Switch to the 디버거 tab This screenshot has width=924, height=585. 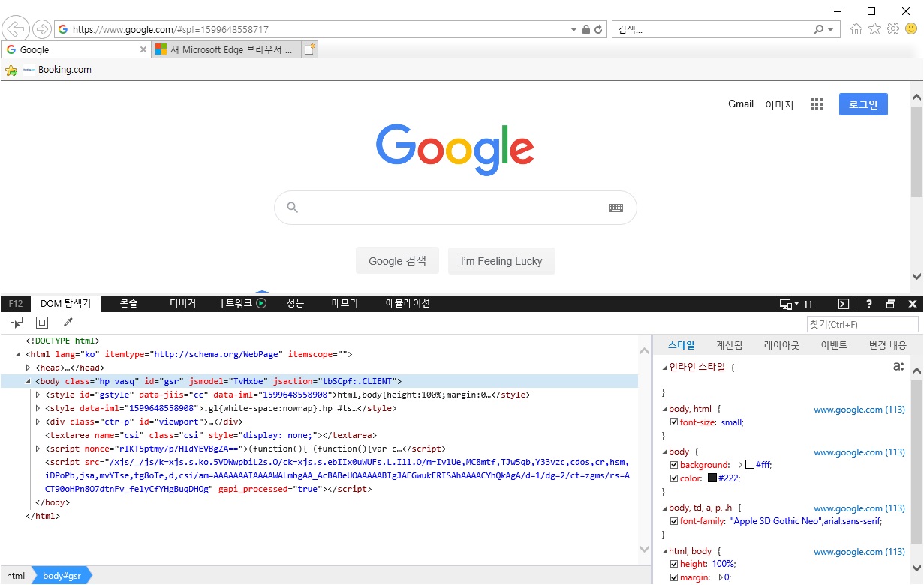182,304
